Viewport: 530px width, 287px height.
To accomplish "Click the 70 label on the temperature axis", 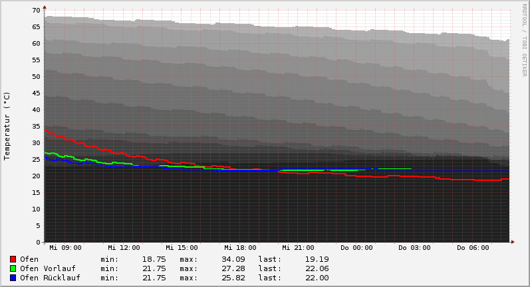I will 37,11.
